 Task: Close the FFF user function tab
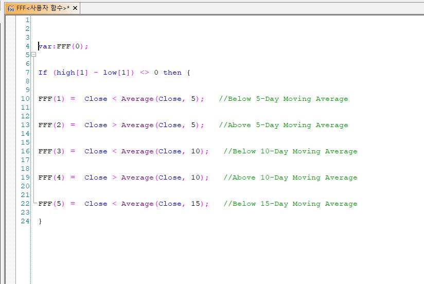click(75, 8)
